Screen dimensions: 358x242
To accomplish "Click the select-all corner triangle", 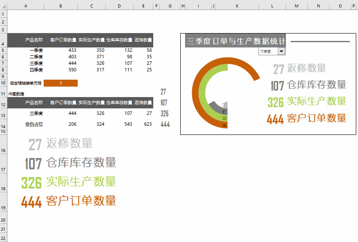I will (3, 7).
